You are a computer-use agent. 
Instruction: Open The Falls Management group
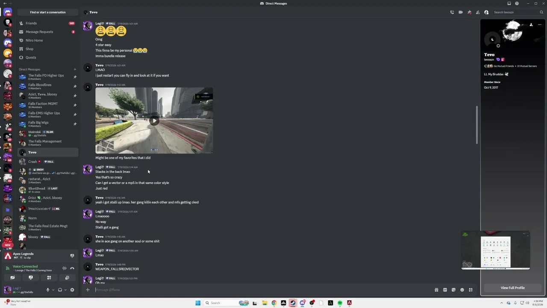coord(47,143)
